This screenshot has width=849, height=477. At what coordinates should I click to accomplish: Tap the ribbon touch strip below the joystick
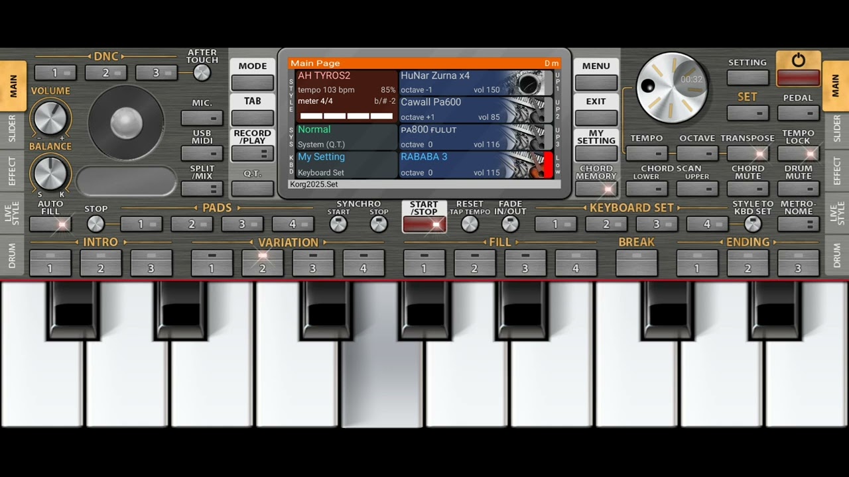click(127, 180)
